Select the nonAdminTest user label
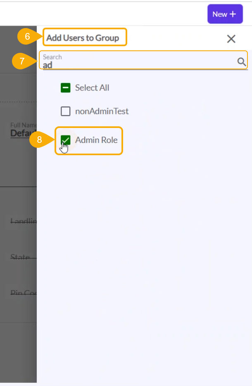The height and width of the screenshot is (386, 252). point(102,111)
